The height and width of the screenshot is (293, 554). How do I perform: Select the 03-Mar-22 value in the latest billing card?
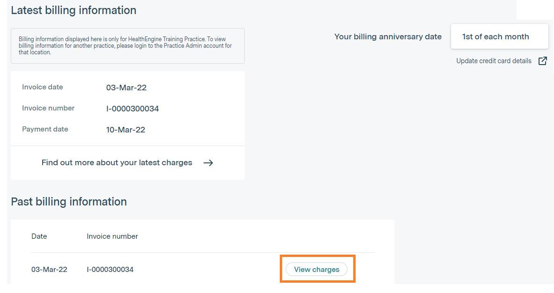pyautogui.click(x=126, y=88)
